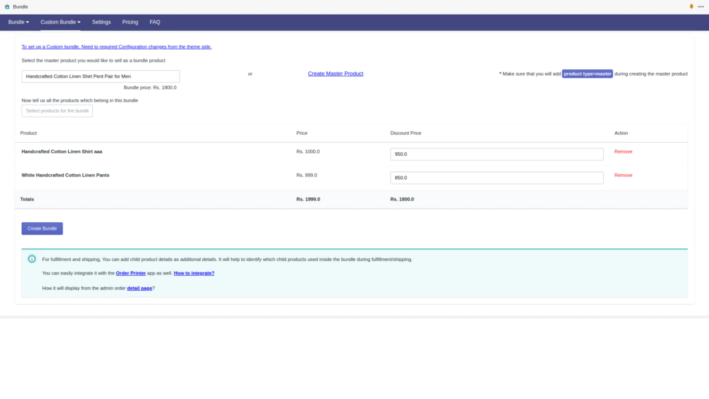Image resolution: width=709 pixels, height=399 pixels.
Task: Expand the Custom Bundle dropdown menu
Action: pyautogui.click(x=60, y=22)
